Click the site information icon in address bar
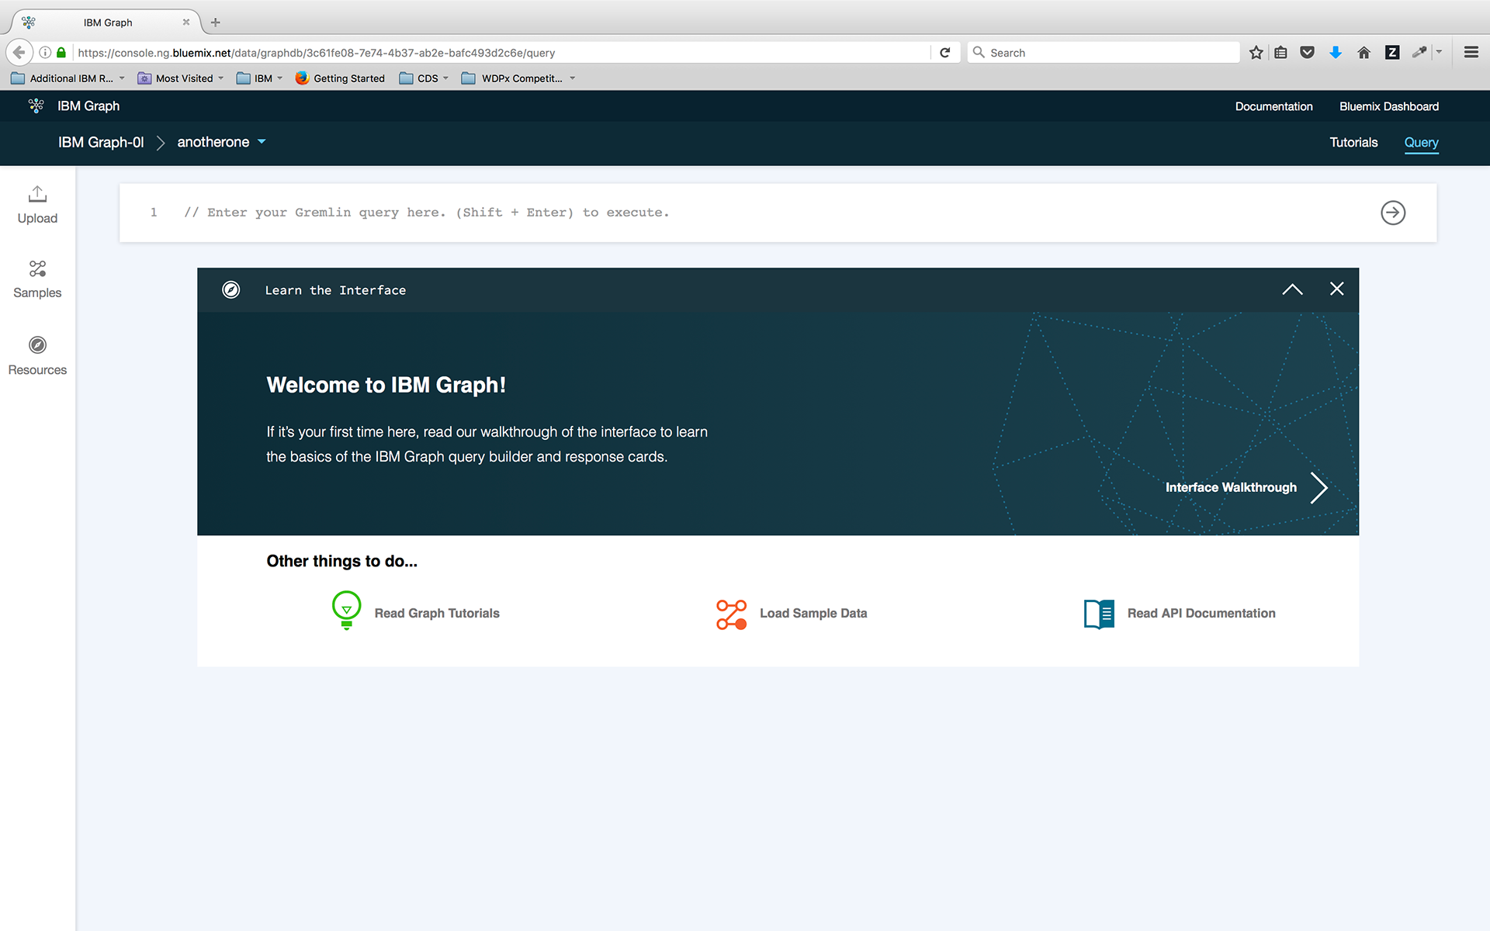The image size is (1490, 931). (x=45, y=53)
